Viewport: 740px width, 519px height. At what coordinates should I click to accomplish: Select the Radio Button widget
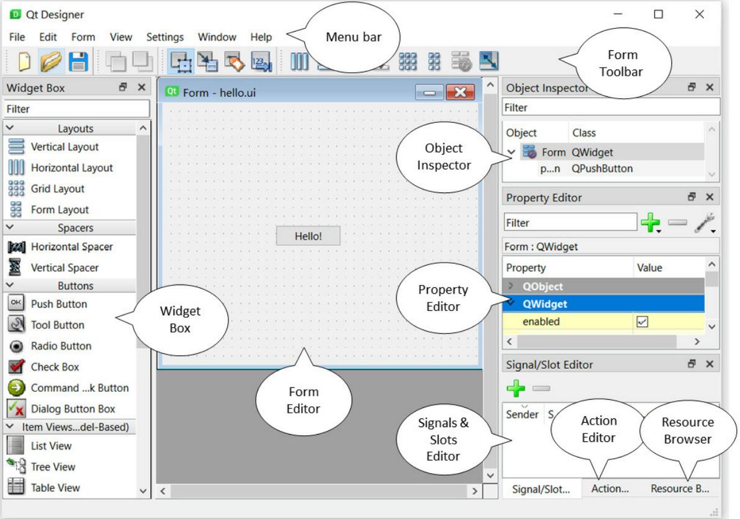pos(61,346)
